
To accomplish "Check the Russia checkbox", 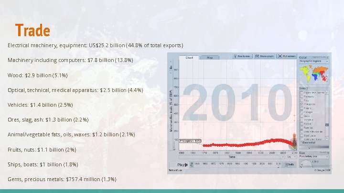I will (301, 124).
